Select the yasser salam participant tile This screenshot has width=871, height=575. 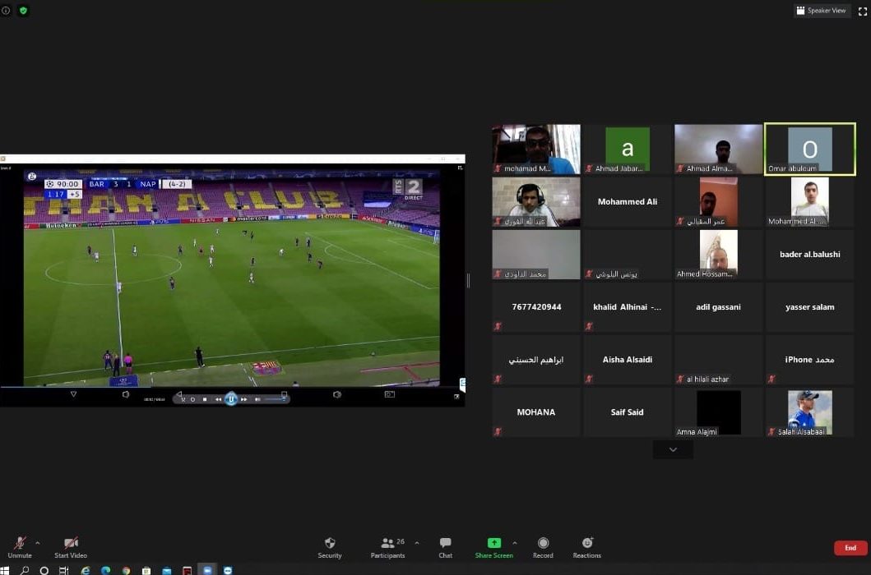tap(810, 307)
